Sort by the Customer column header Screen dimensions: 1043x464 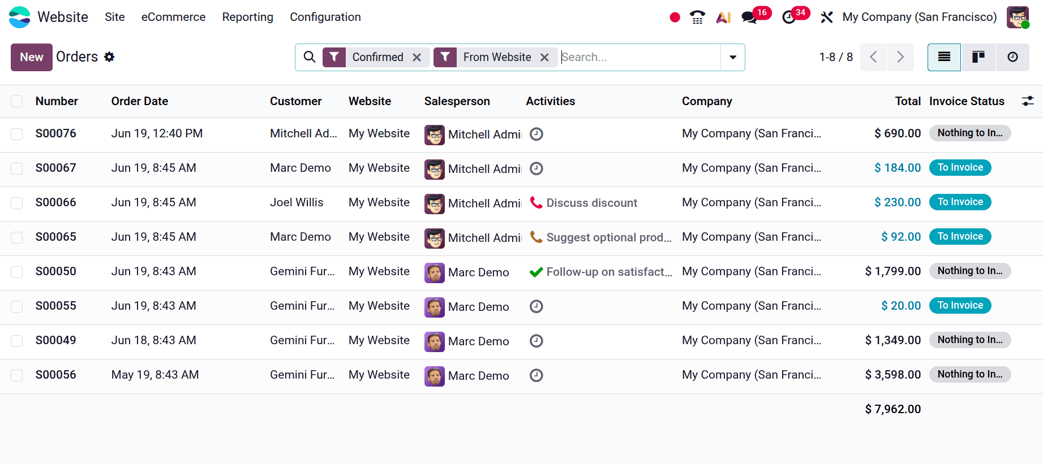point(296,101)
